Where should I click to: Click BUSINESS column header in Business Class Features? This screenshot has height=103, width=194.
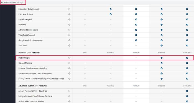(162, 53)
